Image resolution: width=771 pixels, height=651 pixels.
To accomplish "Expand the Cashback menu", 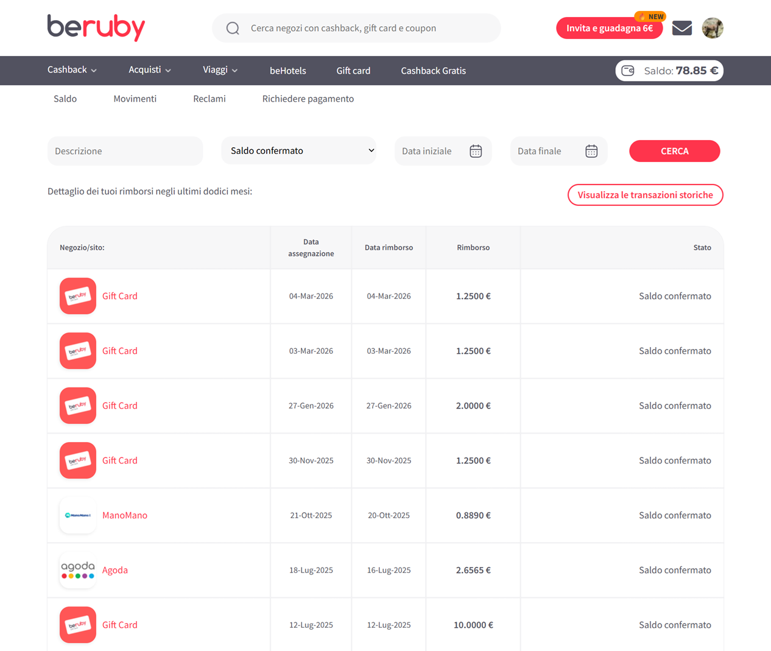I will point(72,70).
